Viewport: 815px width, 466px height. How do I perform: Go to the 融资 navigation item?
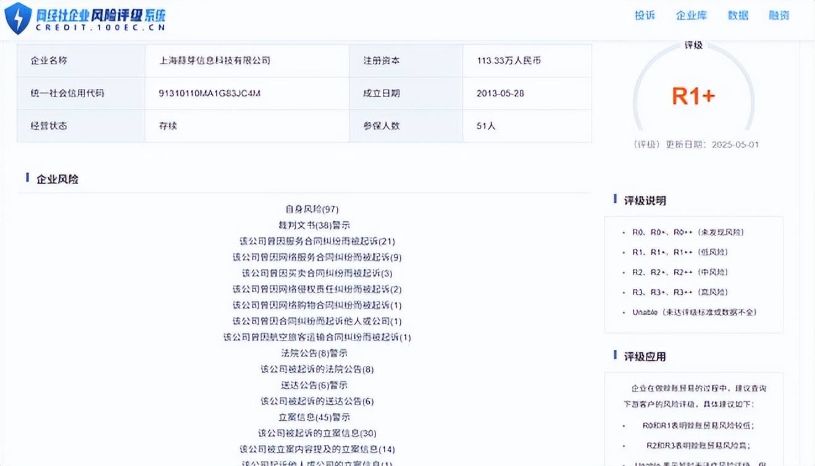pyautogui.click(x=779, y=15)
